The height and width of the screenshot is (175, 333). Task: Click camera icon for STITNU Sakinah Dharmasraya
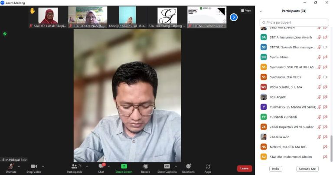point(325,47)
